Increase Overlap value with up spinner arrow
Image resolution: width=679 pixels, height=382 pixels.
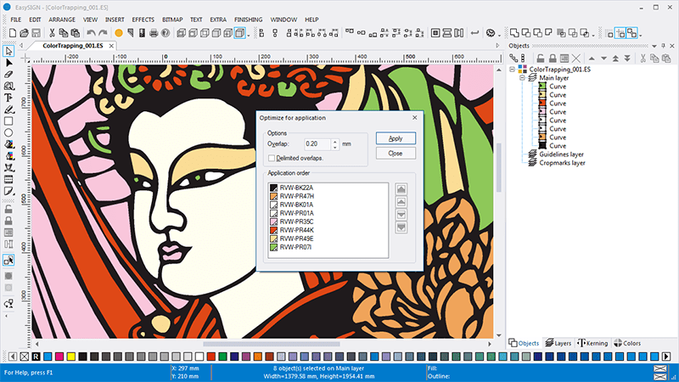(x=335, y=141)
